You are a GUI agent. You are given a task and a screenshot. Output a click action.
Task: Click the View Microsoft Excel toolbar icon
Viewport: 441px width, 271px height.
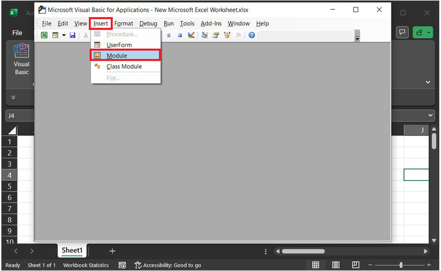point(44,35)
